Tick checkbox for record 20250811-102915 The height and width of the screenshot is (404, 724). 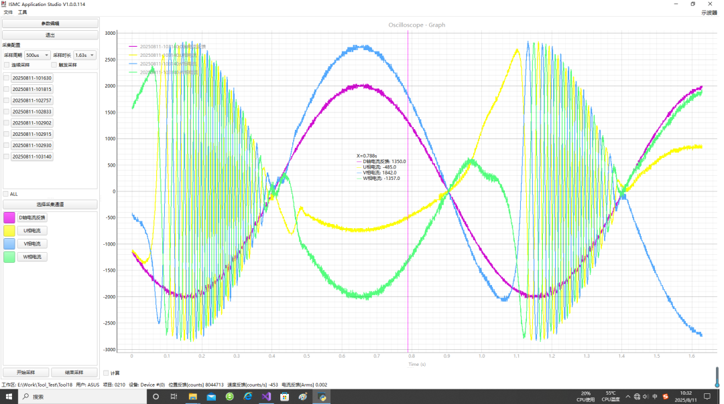pos(7,134)
